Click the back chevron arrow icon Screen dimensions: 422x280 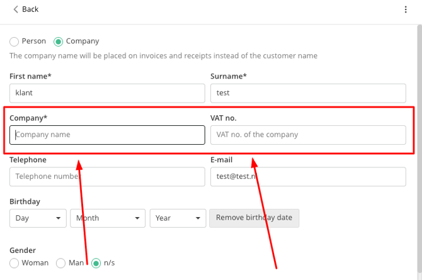[x=15, y=9]
